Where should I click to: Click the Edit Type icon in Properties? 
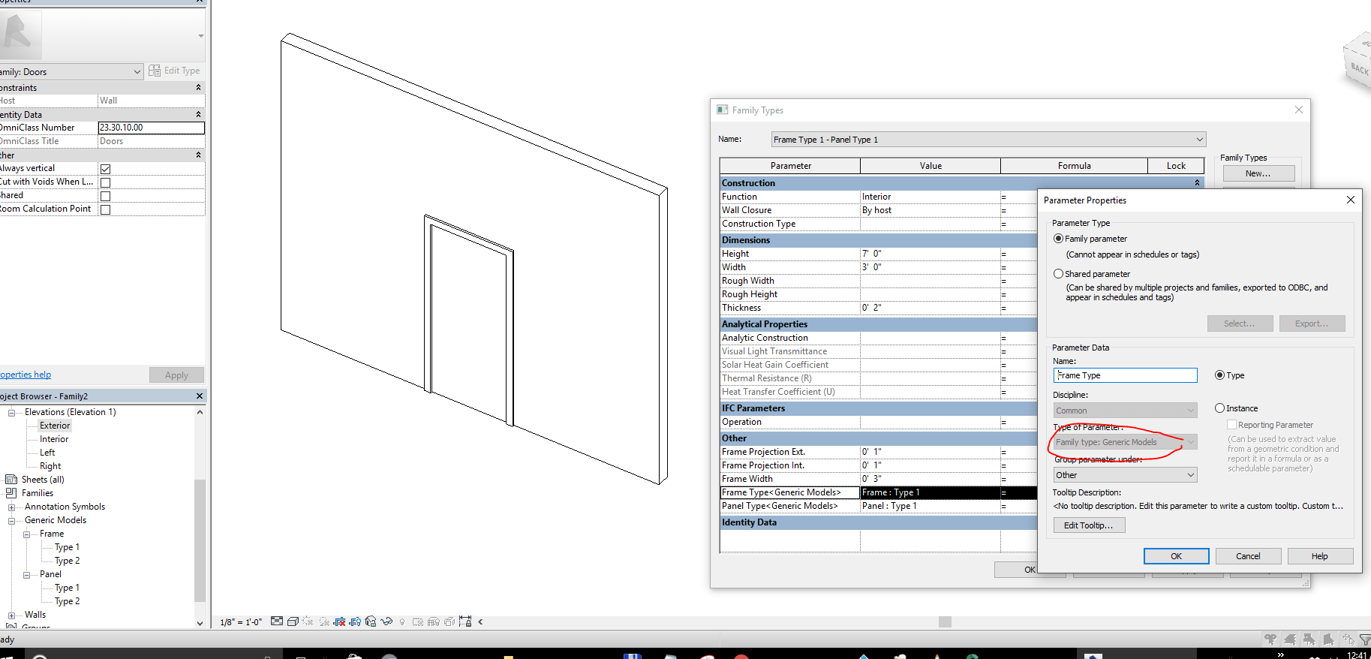click(174, 71)
